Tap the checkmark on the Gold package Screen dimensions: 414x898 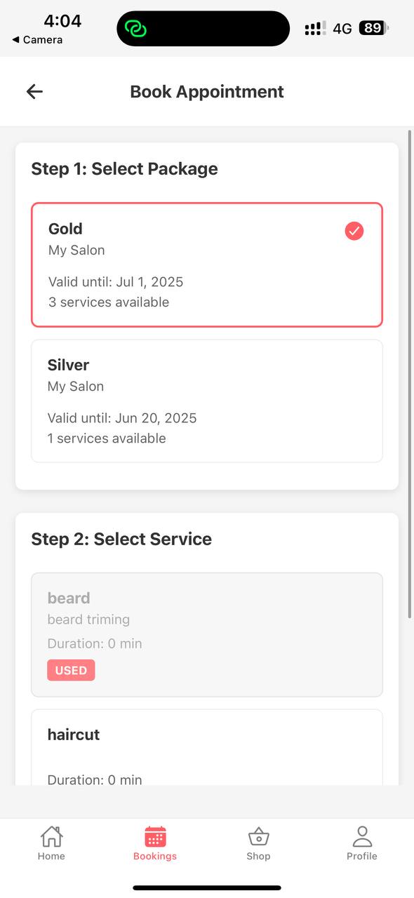pyautogui.click(x=354, y=231)
